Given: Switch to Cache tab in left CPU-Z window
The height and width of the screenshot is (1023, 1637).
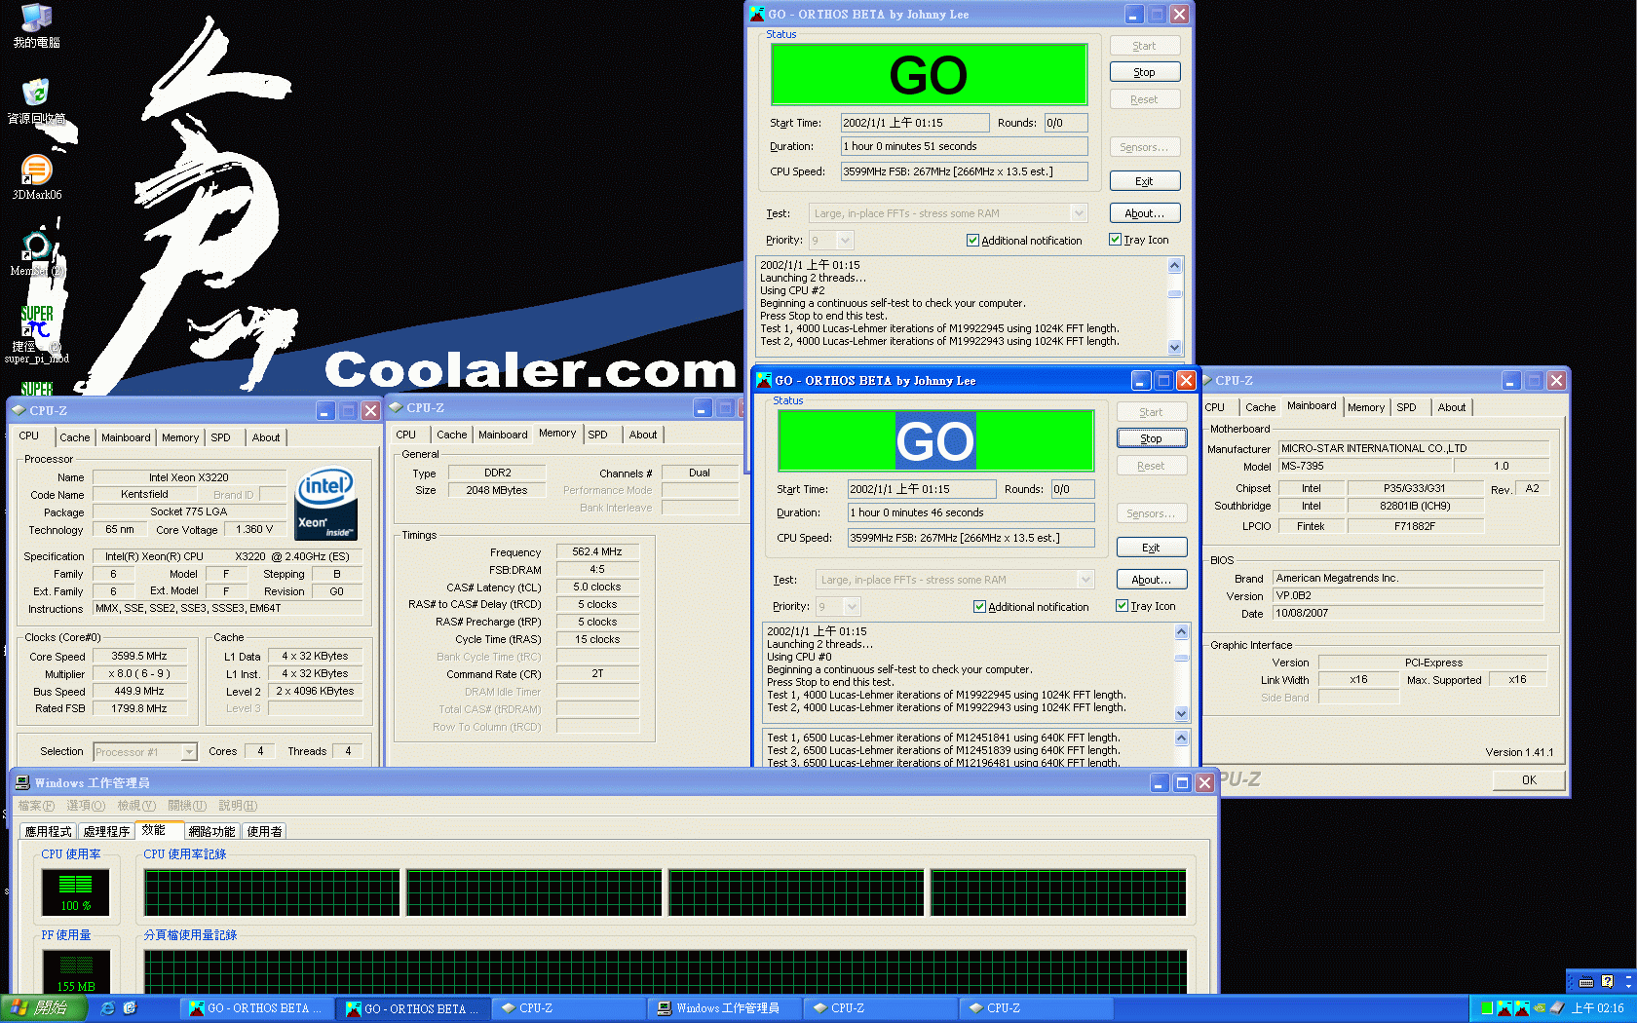Looking at the screenshot, I should pyautogui.click(x=74, y=437).
